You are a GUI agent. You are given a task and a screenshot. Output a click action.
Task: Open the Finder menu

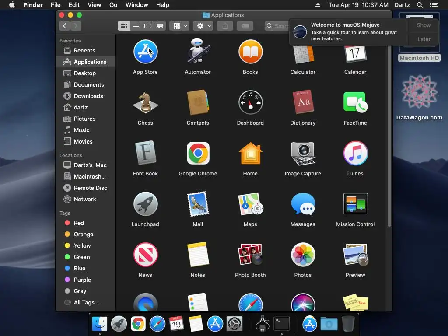33,5
